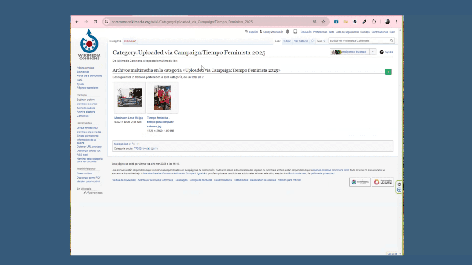The height and width of the screenshot is (265, 472).
Task: Click the green slideshow play button
Action: [388, 72]
